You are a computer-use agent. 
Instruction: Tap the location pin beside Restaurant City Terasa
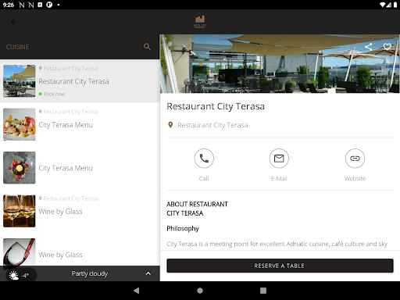pyautogui.click(x=170, y=125)
